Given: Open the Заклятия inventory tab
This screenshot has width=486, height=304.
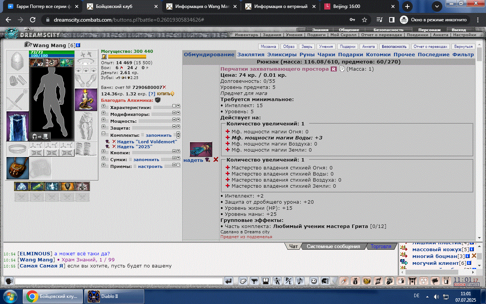Looking at the screenshot, I should pos(251,55).
